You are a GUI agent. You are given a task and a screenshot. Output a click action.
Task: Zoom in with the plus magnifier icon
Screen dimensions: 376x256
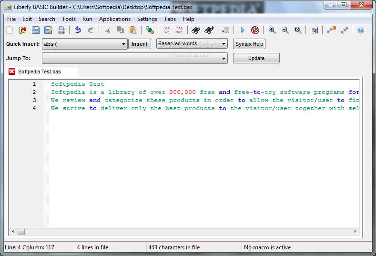pos(272,30)
